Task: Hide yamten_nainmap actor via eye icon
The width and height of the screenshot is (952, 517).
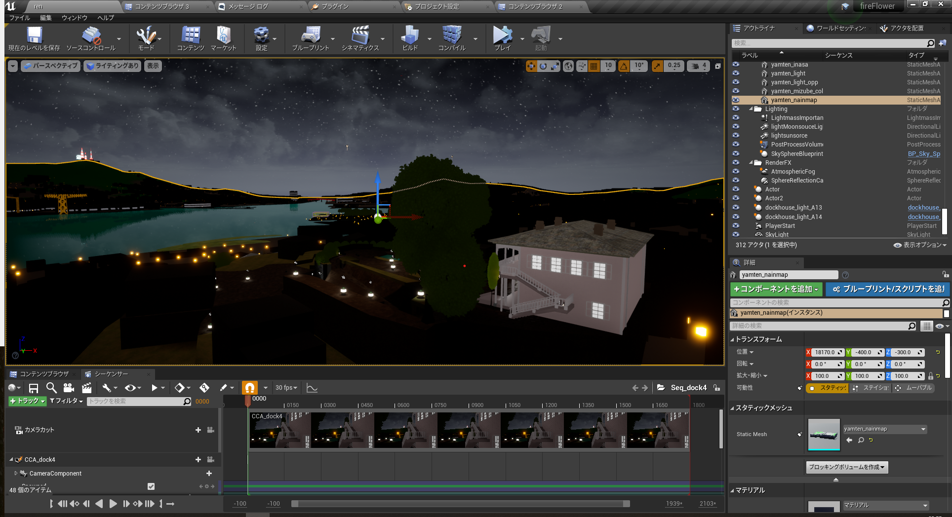Action: 736,100
